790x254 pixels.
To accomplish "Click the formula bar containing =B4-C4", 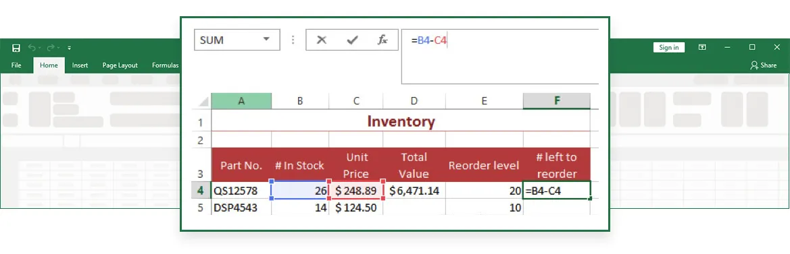I will (500, 56).
